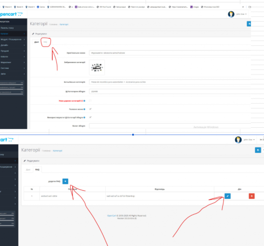Expand the Продажі sidebar menu
The height and width of the screenshot is (246, 264).
coord(13,51)
